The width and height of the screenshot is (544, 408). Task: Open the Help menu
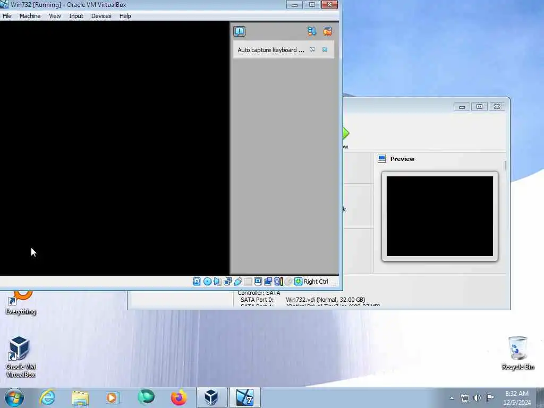[125, 16]
